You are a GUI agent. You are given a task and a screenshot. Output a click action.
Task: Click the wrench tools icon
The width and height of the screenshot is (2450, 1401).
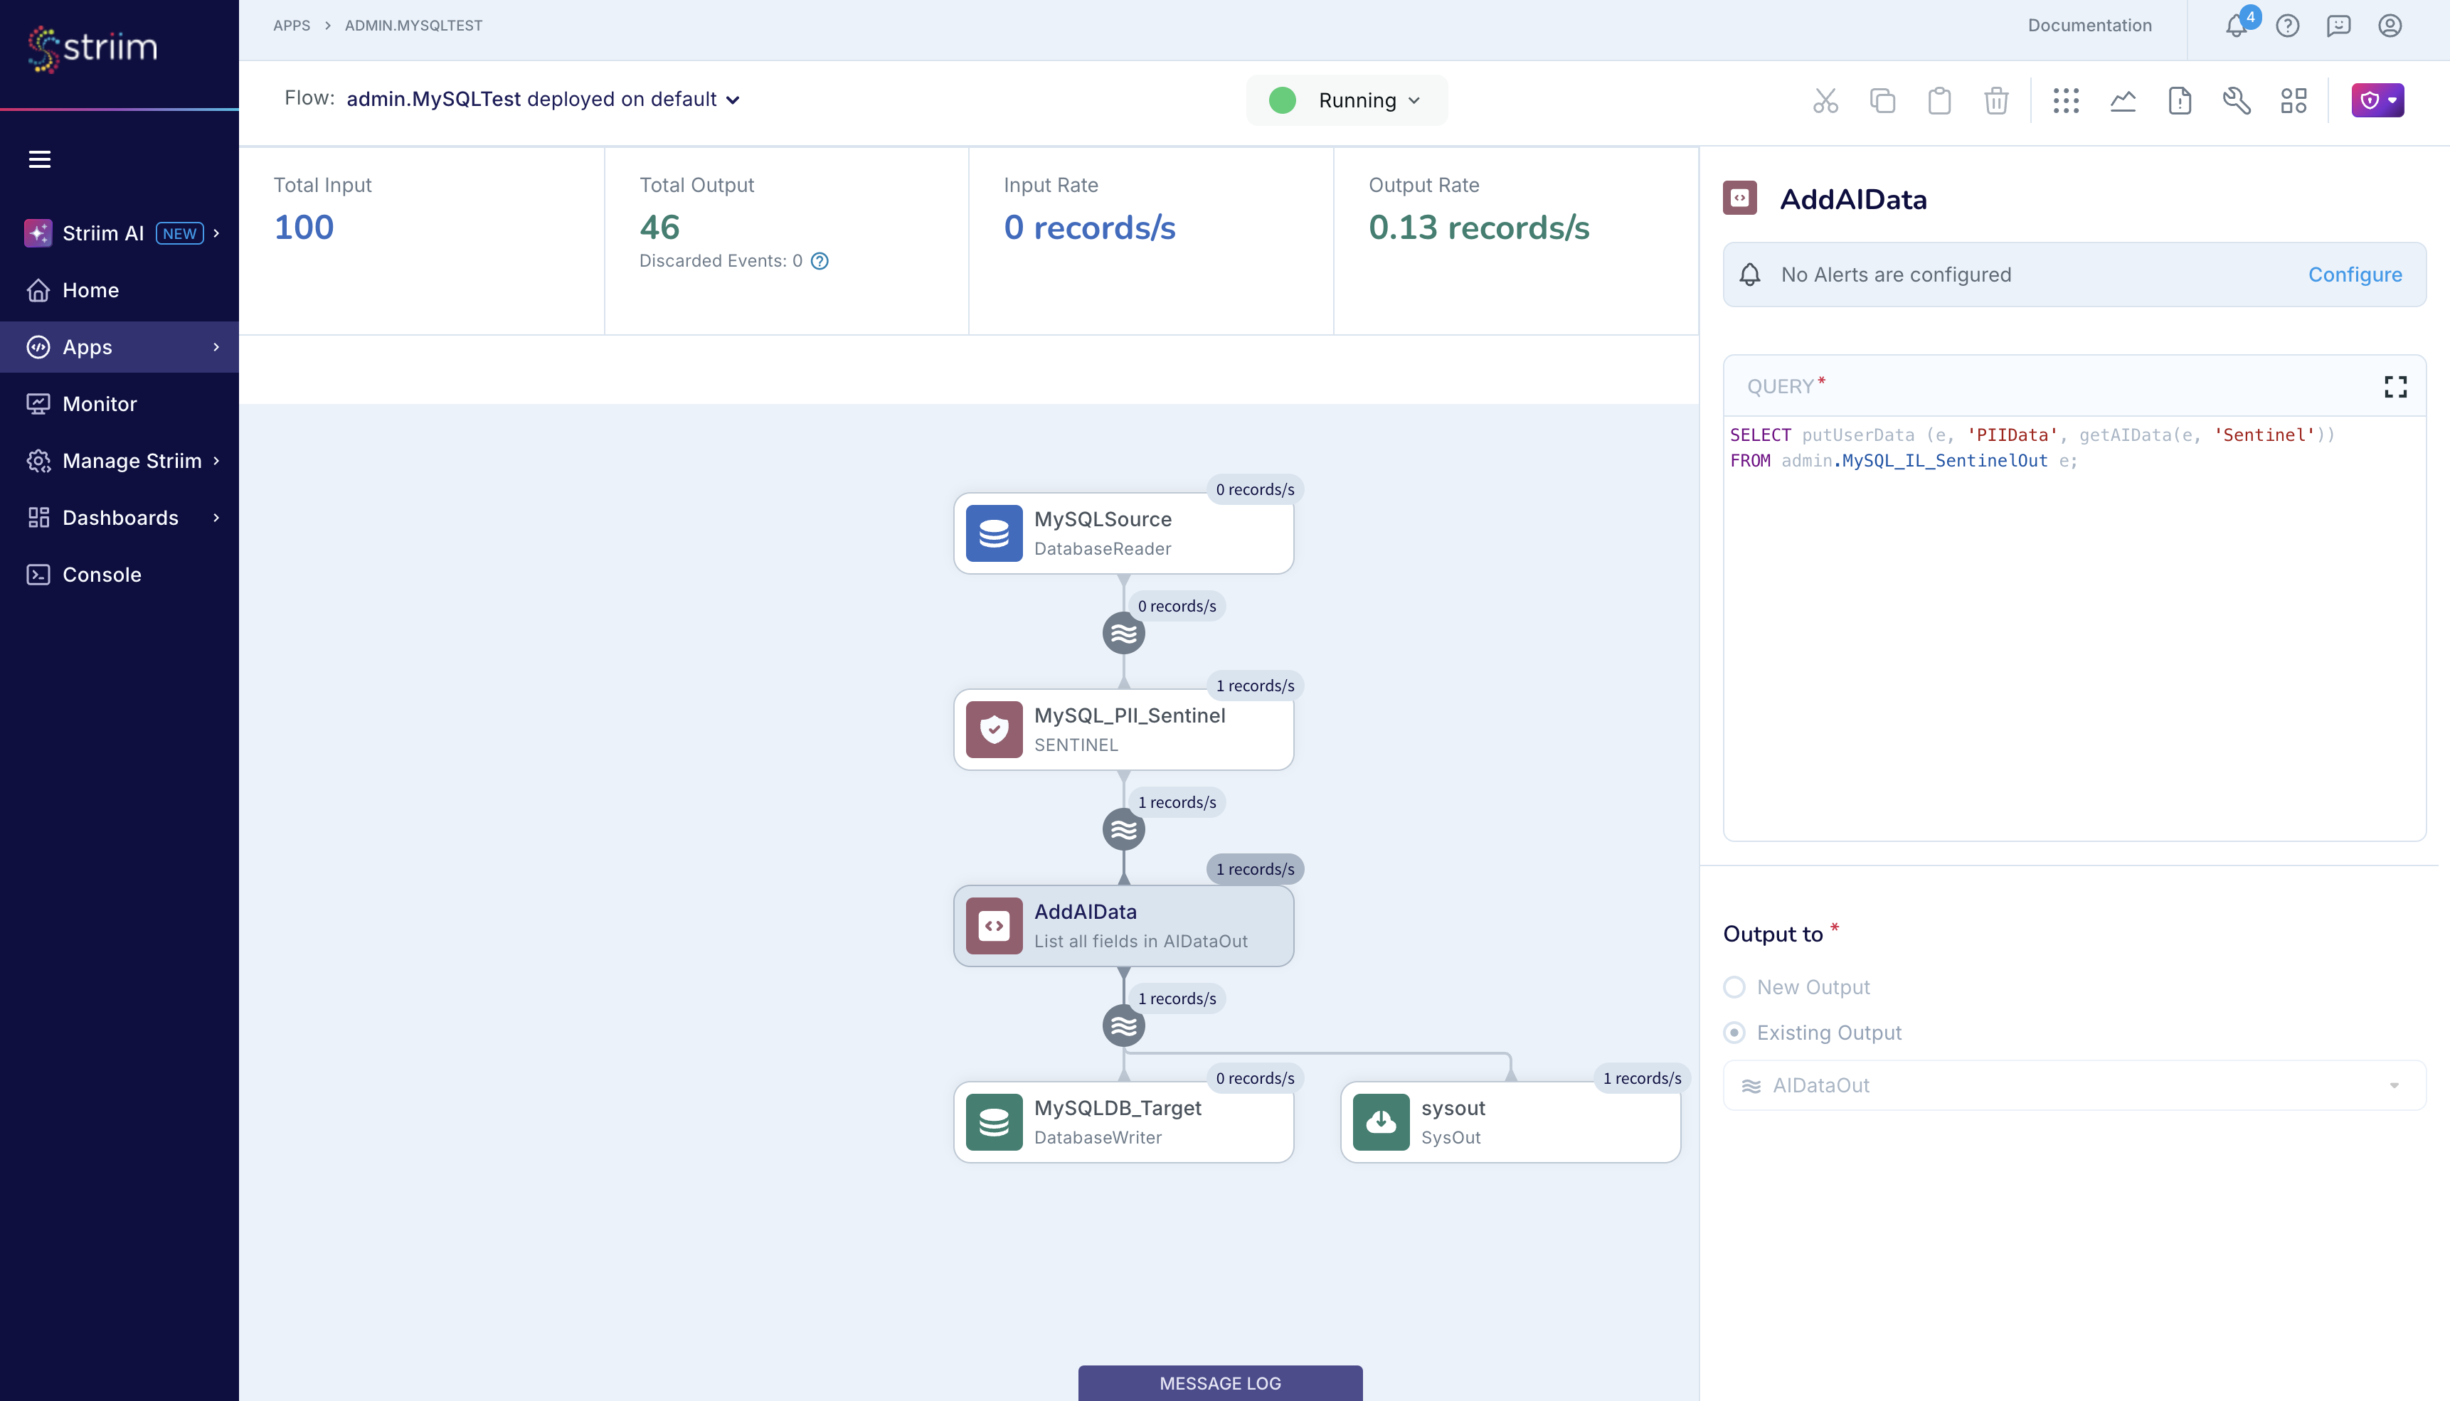pos(2237,100)
